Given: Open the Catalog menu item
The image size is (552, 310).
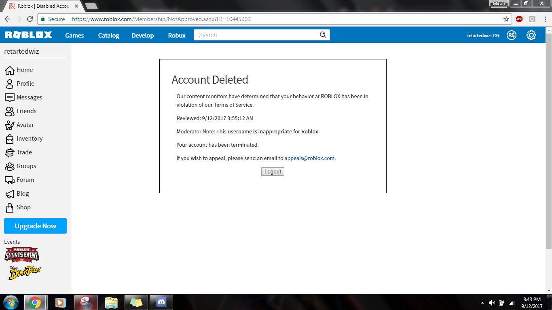Looking at the screenshot, I should click(108, 35).
